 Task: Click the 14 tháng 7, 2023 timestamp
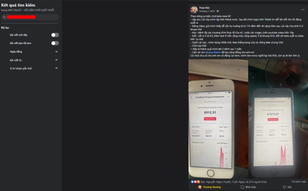pos(207,11)
